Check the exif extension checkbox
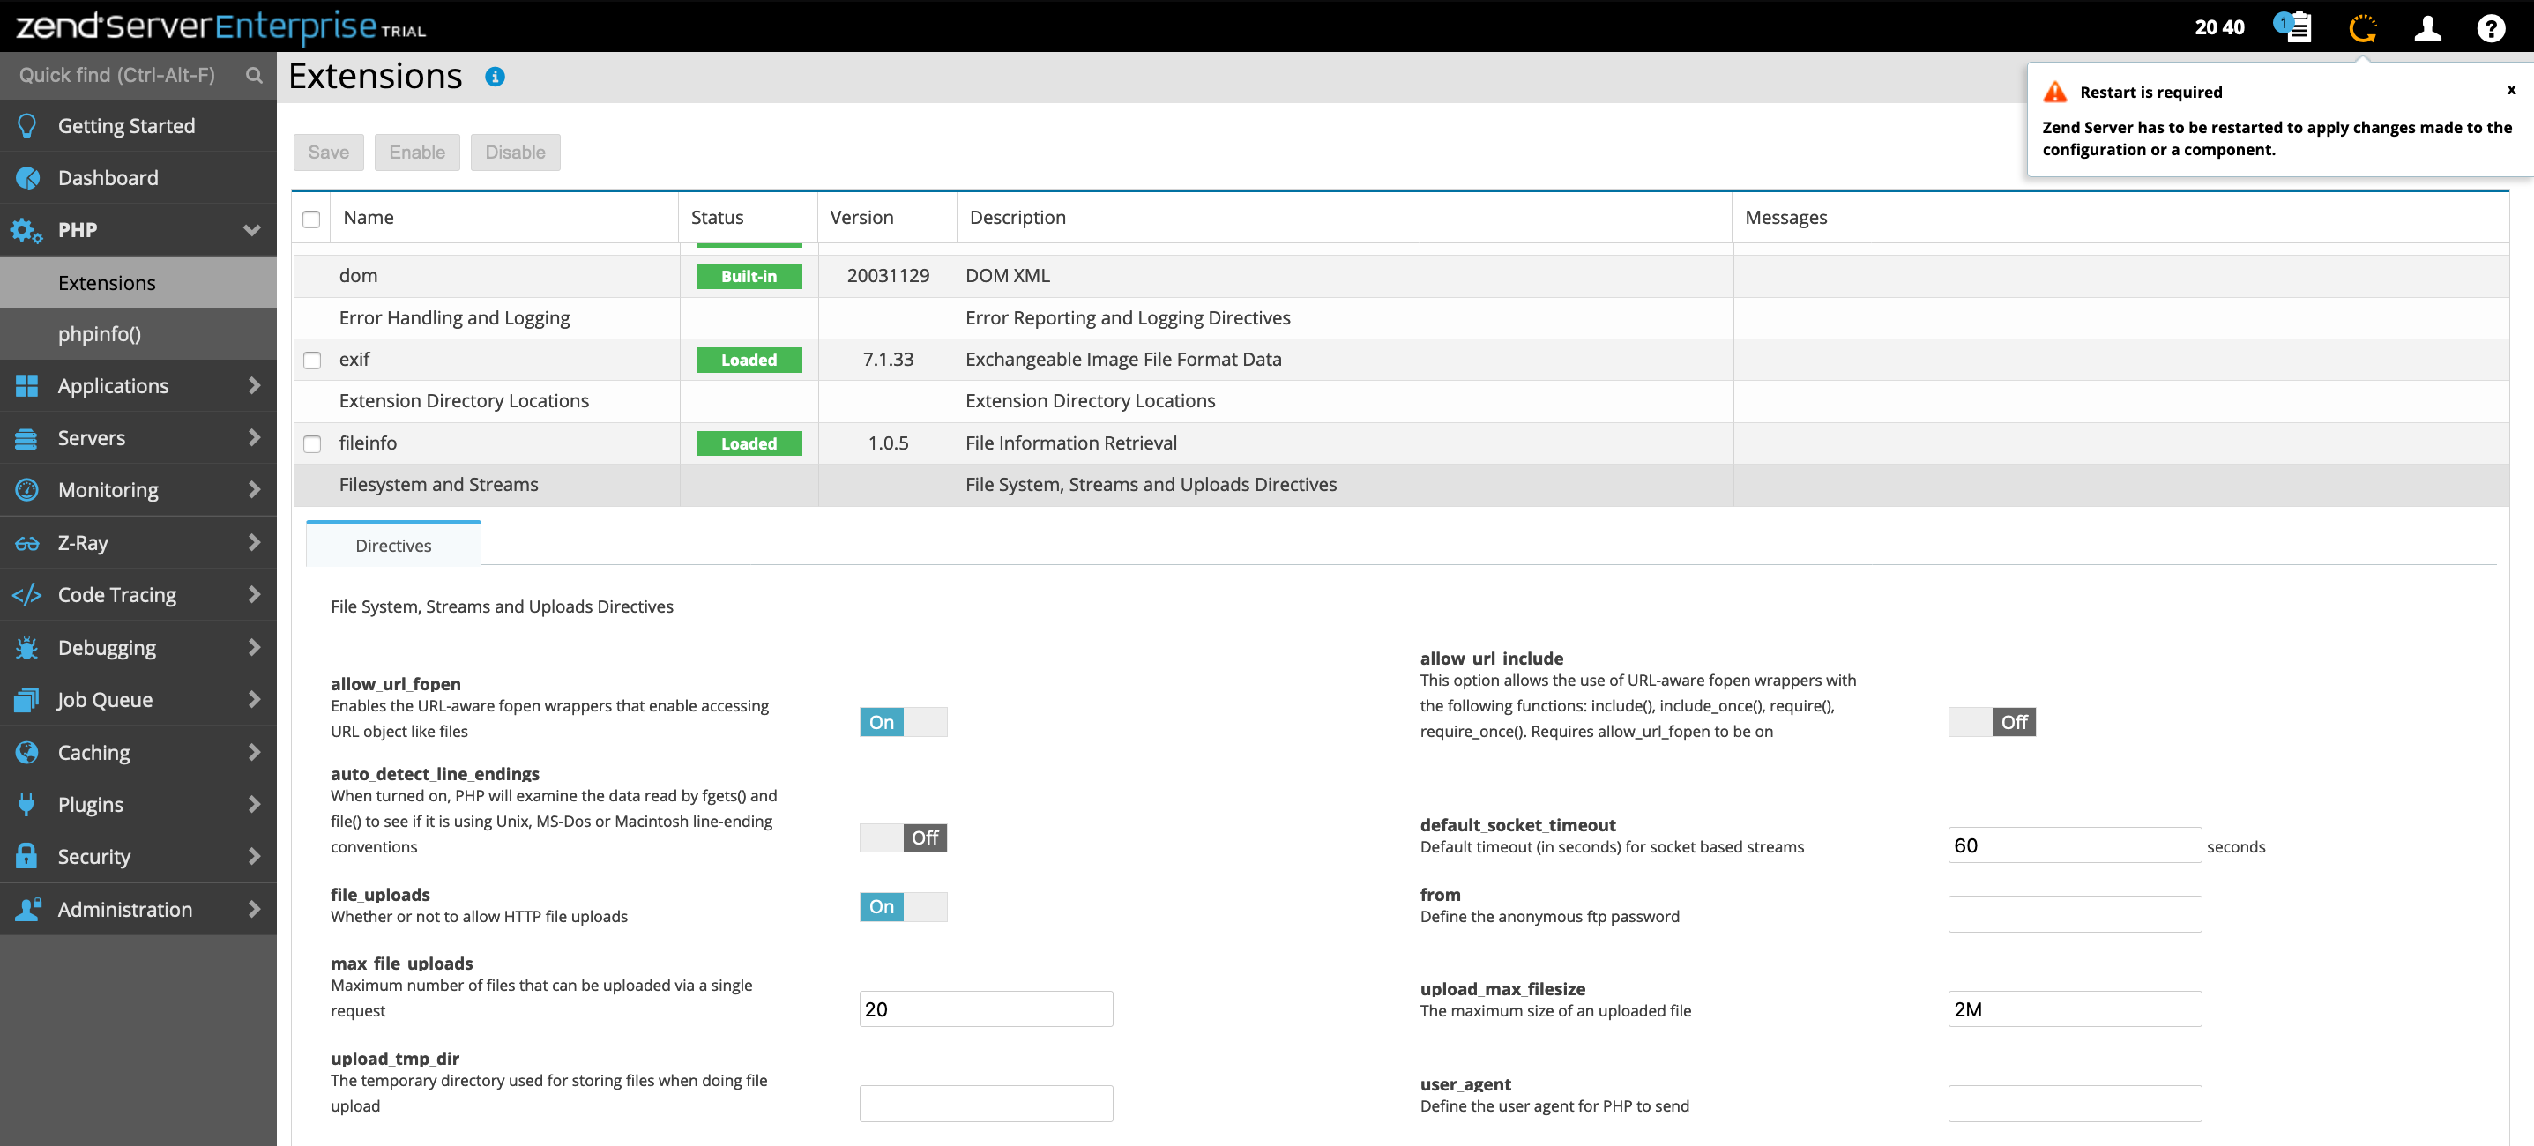 click(312, 360)
